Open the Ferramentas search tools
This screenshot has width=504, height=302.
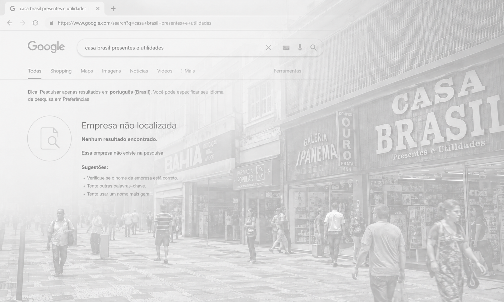click(x=287, y=71)
